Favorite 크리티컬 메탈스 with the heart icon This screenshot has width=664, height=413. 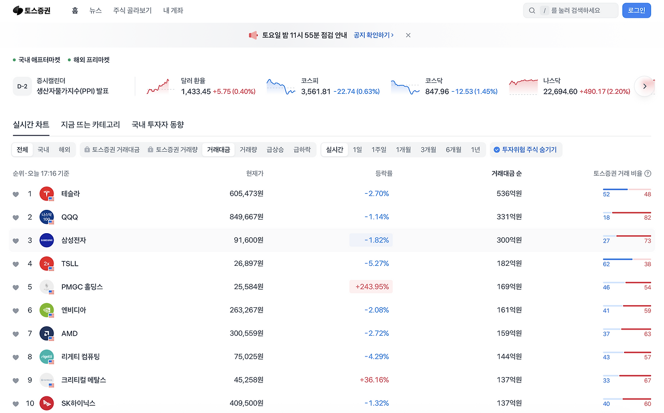16,380
